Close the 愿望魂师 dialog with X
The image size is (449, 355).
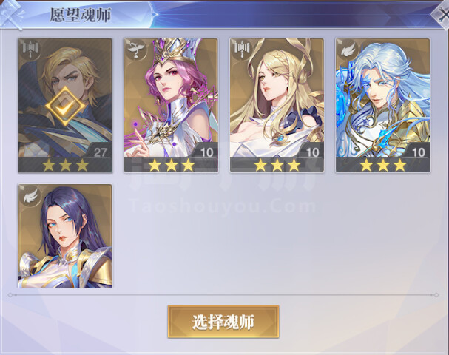pos(442,14)
